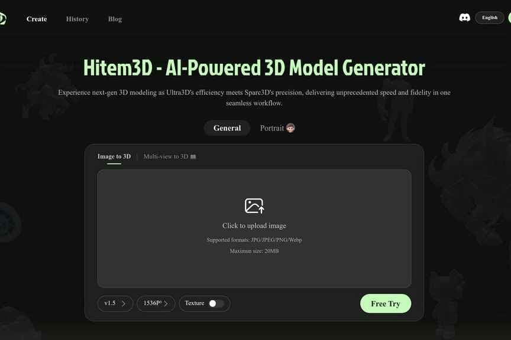Click the upload area to choose an image
The height and width of the screenshot is (340, 511).
click(254, 226)
